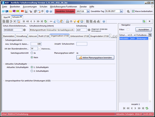Viewport: 155px width, 117px height.
Task: Enable the Navigator Filter checkbox
Action: click(x=128, y=30)
